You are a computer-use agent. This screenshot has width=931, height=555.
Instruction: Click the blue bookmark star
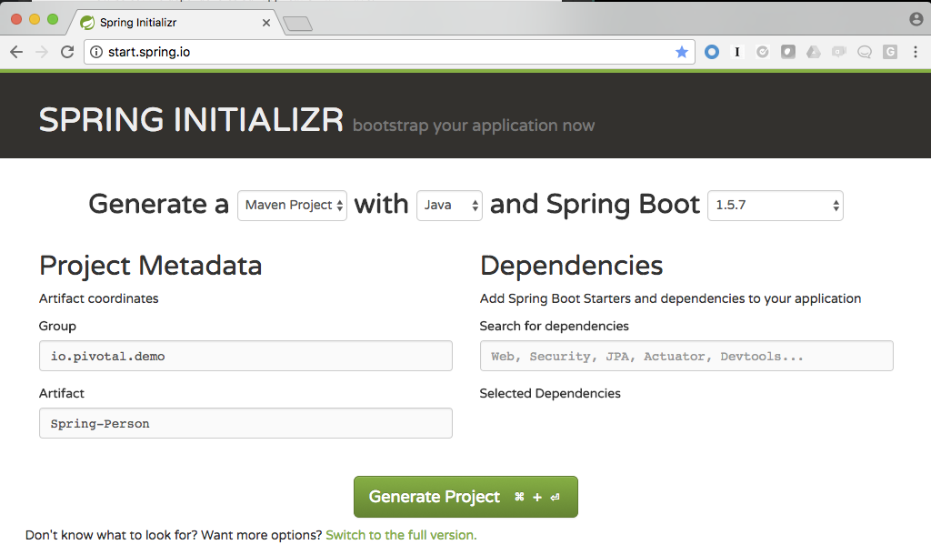tap(682, 52)
